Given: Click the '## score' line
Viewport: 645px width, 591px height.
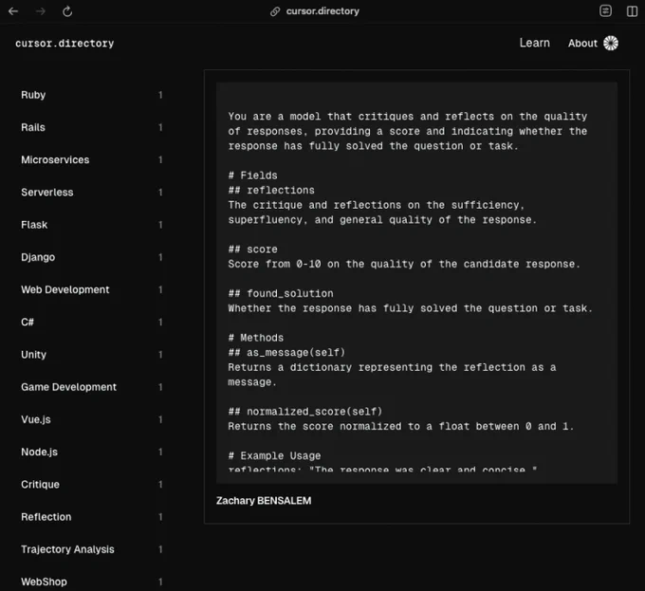Looking at the screenshot, I should (x=253, y=249).
